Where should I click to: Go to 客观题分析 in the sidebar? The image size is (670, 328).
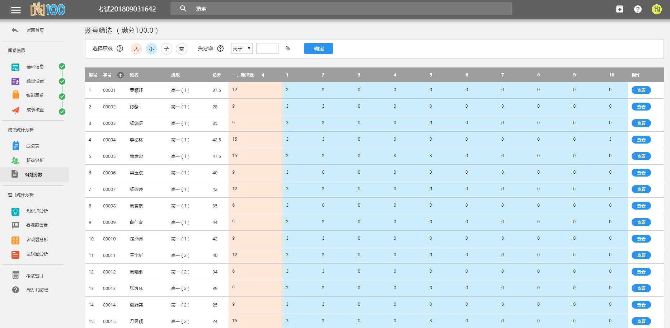click(37, 240)
